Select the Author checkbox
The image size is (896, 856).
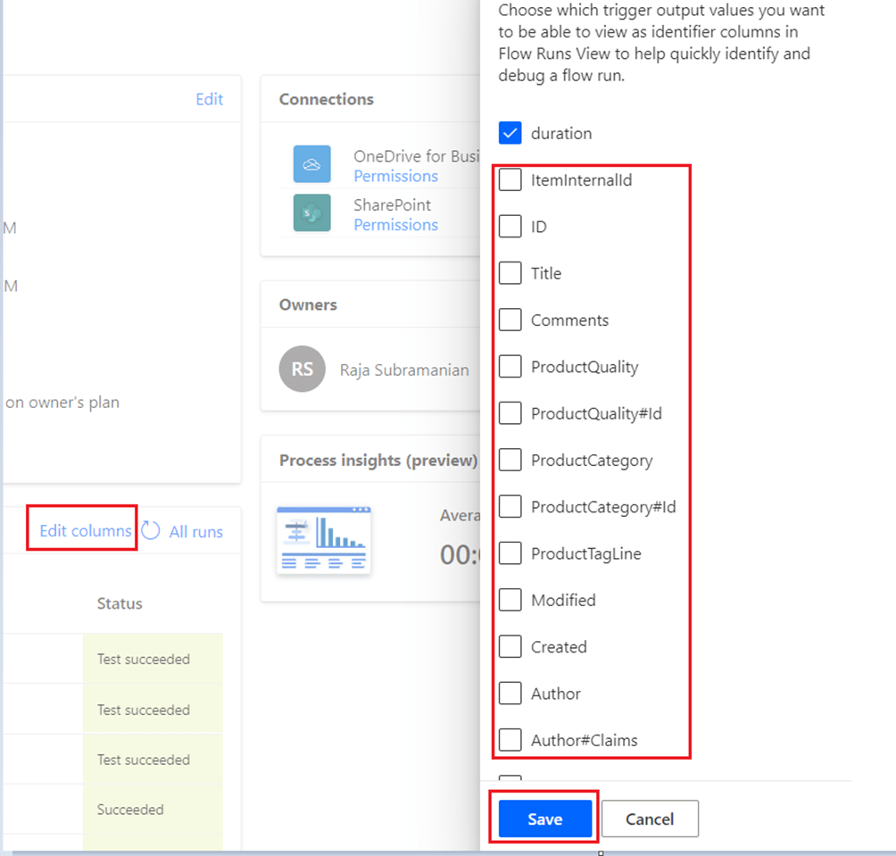(510, 694)
